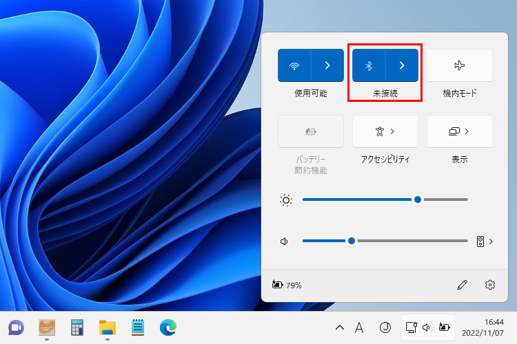Enable airplane mode (機内モード)
Image resolution: width=517 pixels, height=344 pixels.
460,65
